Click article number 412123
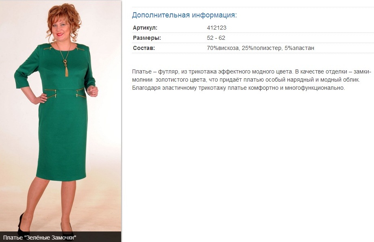 tap(217, 28)
